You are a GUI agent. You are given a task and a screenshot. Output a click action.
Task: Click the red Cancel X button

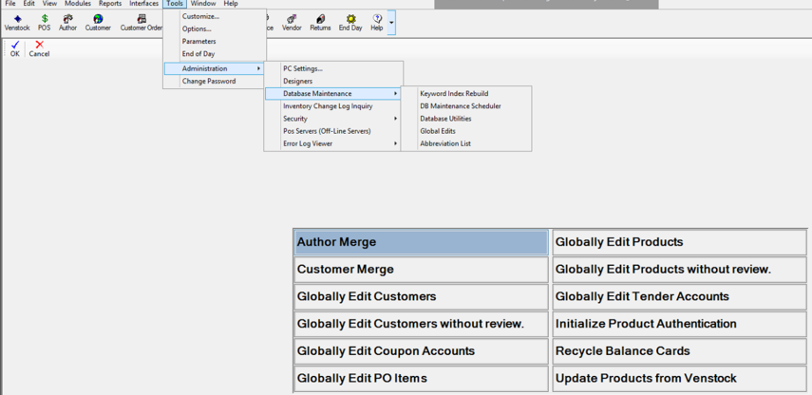click(39, 48)
